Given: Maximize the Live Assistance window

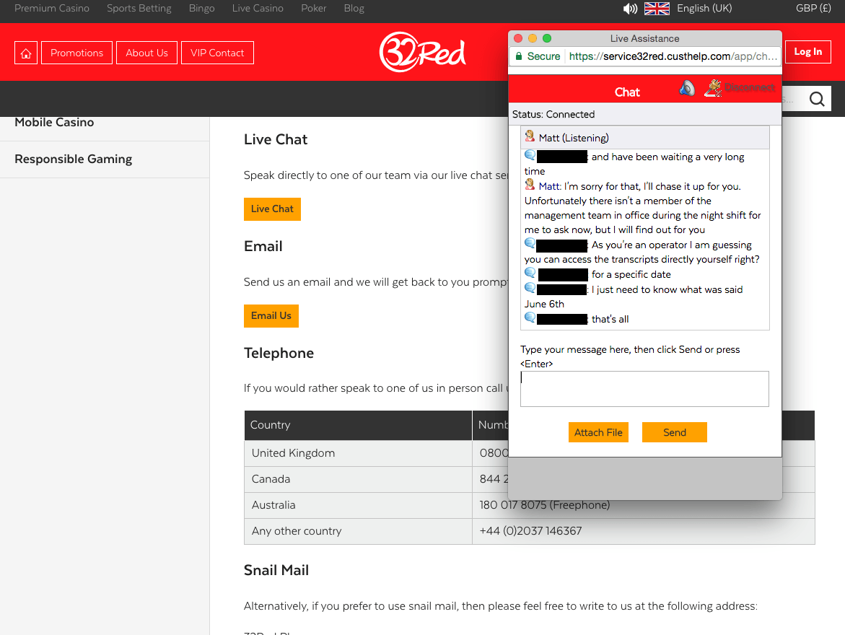Looking at the screenshot, I should (x=547, y=38).
